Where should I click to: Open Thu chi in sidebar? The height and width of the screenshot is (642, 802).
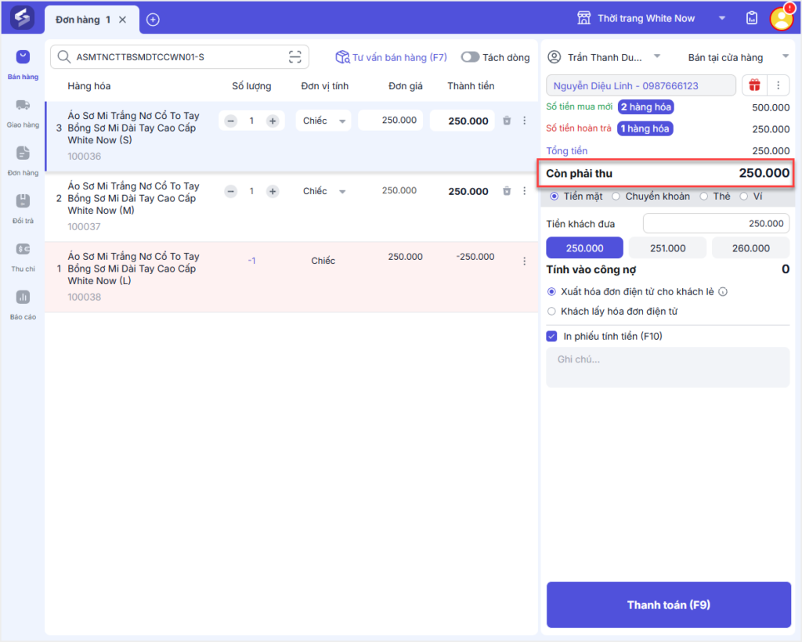[x=23, y=257]
